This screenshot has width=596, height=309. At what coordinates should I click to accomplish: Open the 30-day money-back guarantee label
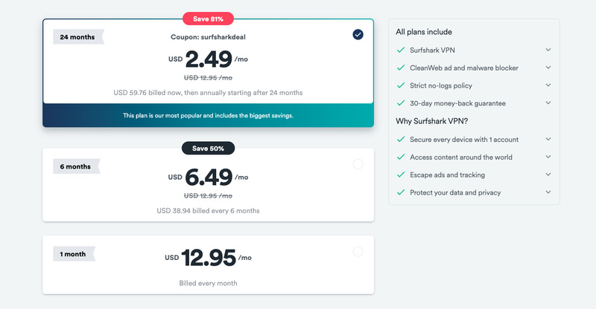pos(457,103)
